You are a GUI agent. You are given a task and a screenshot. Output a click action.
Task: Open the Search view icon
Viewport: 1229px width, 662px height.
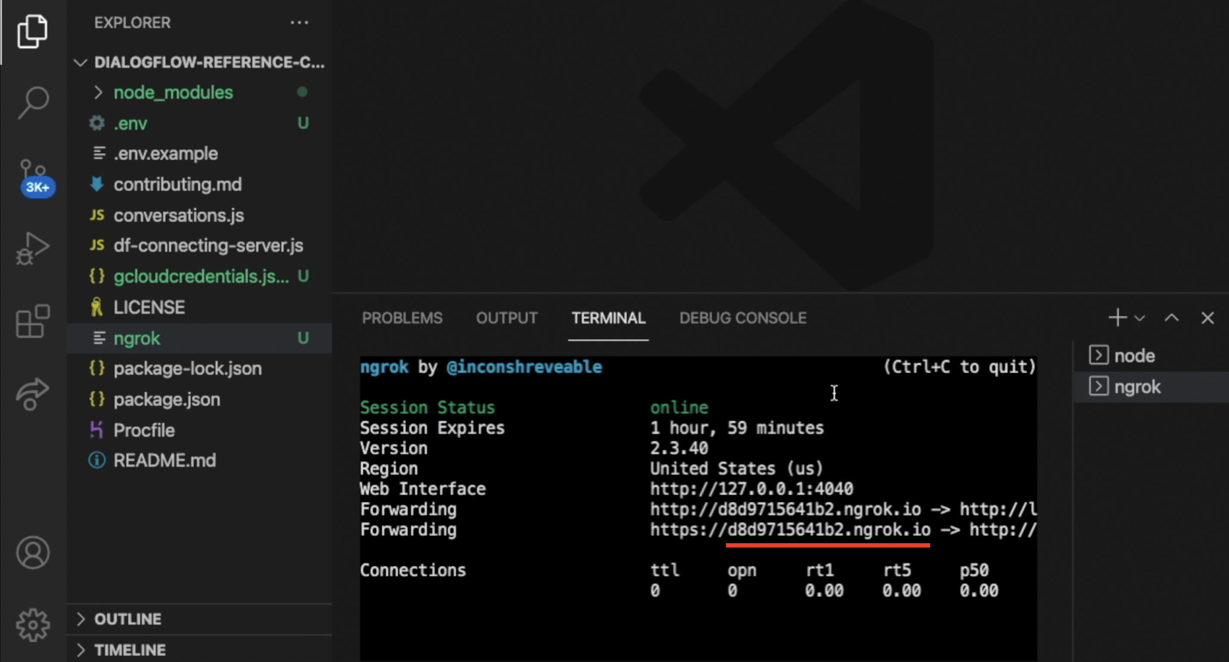(33, 102)
